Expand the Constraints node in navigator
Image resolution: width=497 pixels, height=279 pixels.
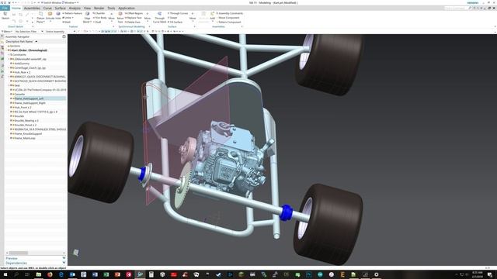pyautogui.click(x=9, y=55)
